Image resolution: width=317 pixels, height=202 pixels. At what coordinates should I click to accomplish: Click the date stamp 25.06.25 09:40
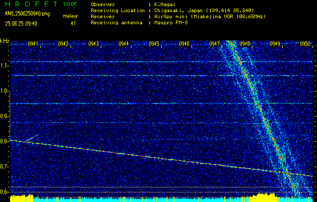[x=21, y=24]
